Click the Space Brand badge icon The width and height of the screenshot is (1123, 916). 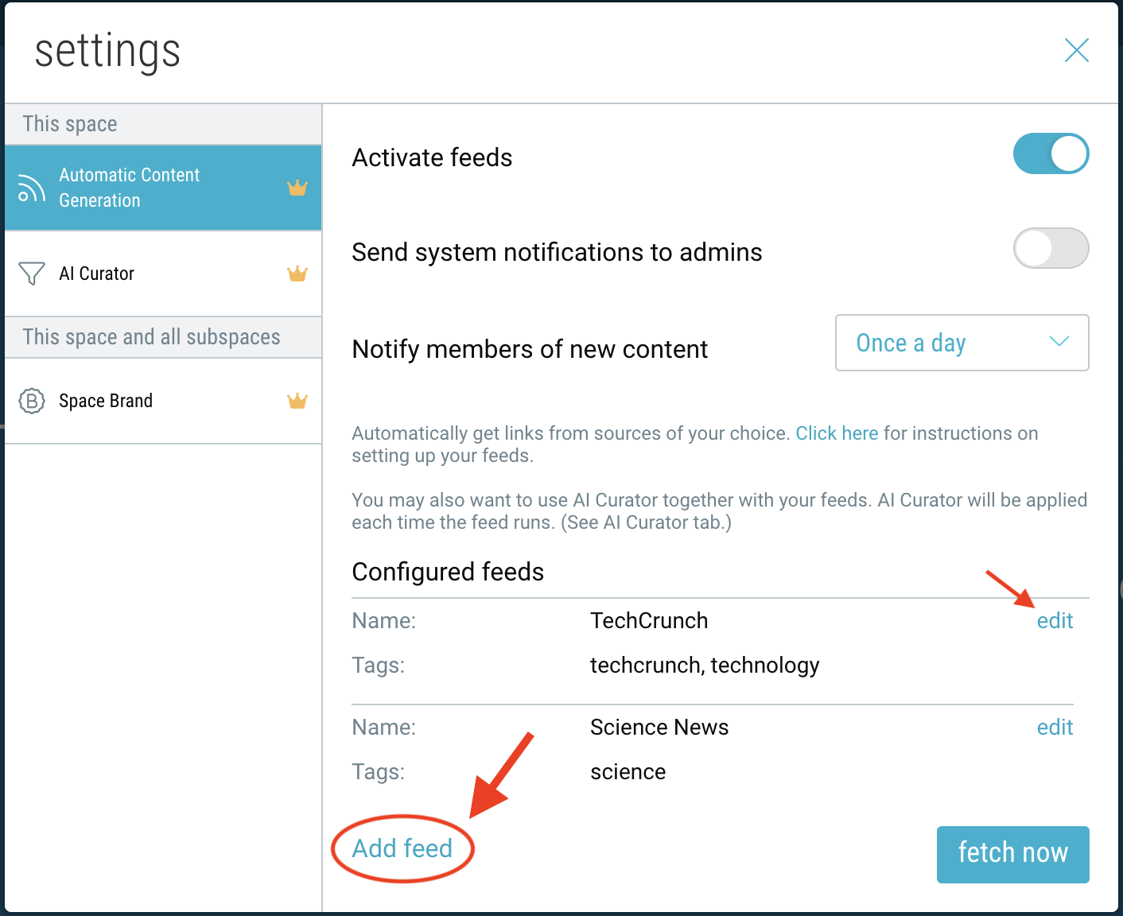pyautogui.click(x=32, y=401)
